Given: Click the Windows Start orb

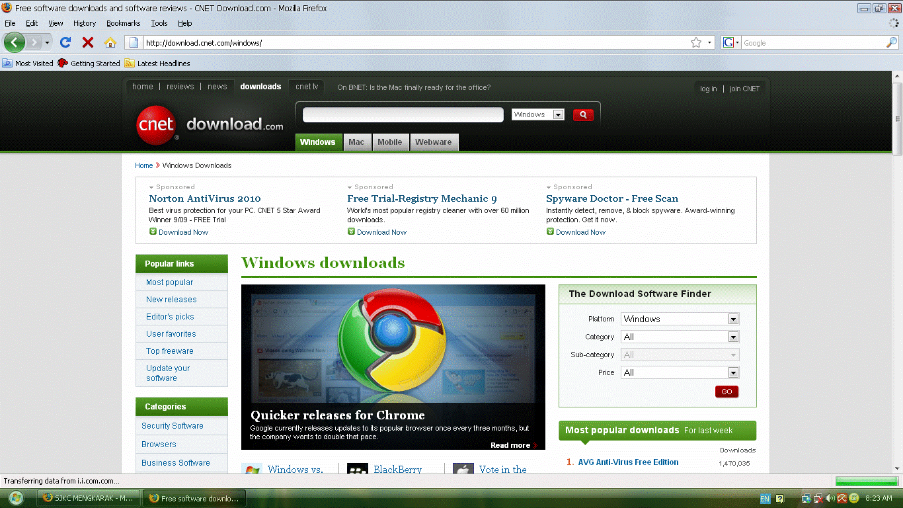Looking at the screenshot, I should click(x=16, y=498).
